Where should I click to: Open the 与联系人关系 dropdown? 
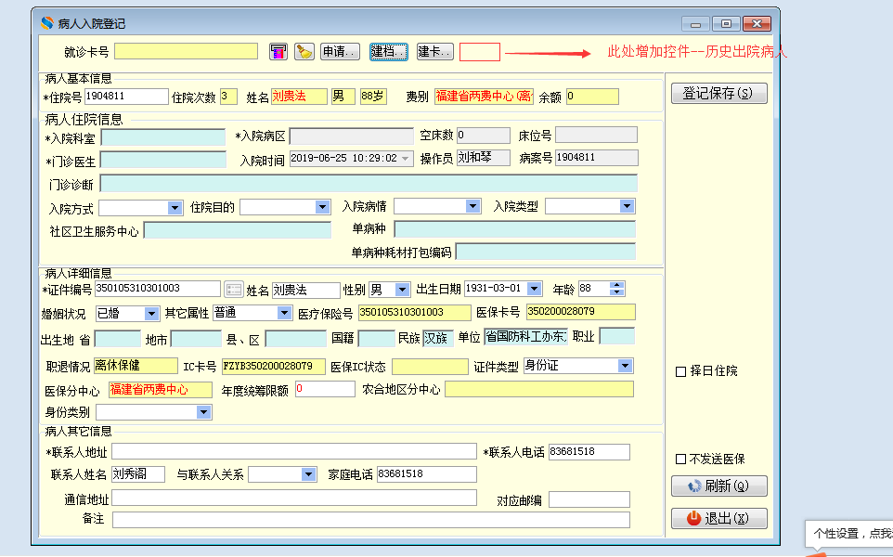click(x=309, y=473)
